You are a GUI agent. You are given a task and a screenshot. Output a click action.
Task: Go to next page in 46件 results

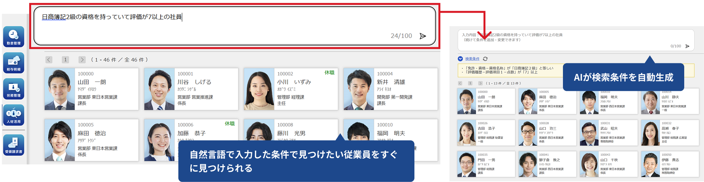82,60
